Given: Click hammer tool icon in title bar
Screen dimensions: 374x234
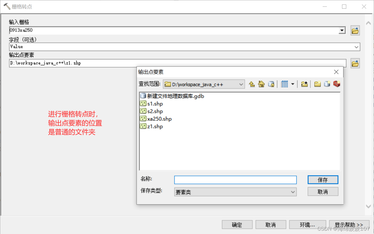Looking at the screenshot, I should (7, 6).
